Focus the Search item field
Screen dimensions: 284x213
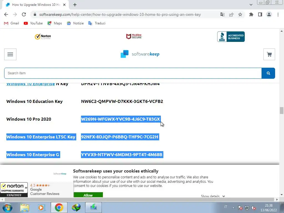coord(133,73)
